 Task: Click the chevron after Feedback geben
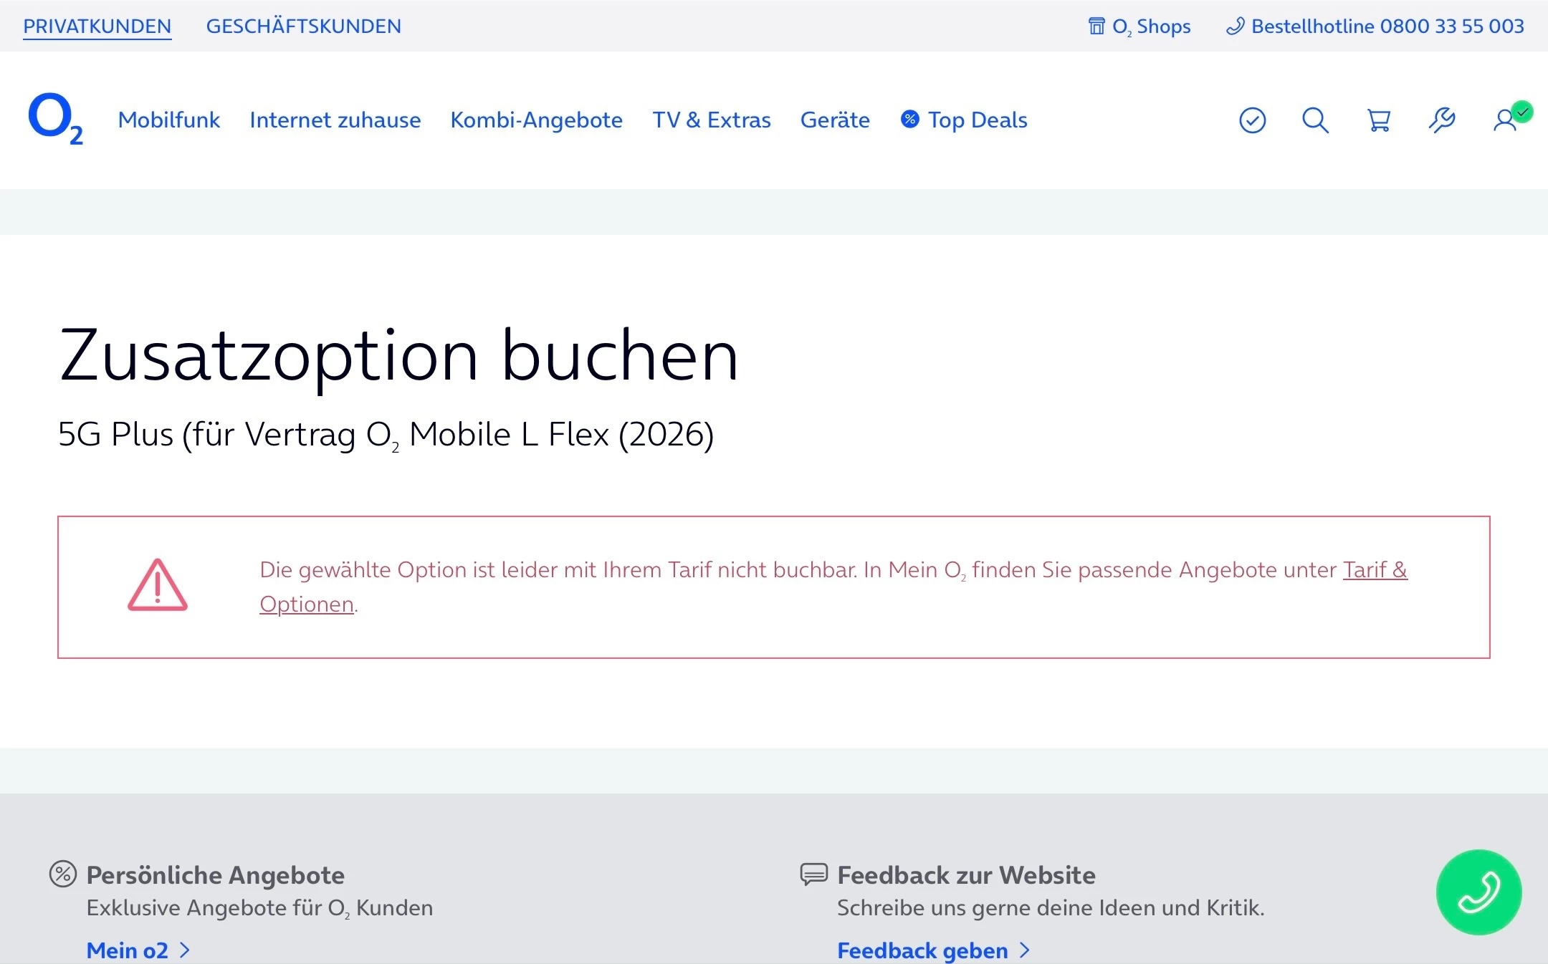(1025, 950)
